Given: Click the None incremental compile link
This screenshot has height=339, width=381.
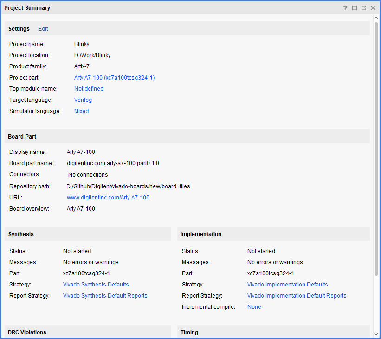Looking at the screenshot, I should coord(254,307).
